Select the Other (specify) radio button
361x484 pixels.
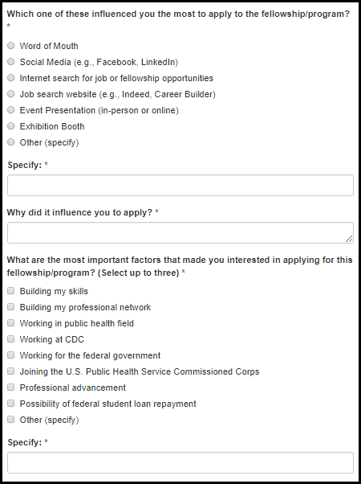click(10, 142)
